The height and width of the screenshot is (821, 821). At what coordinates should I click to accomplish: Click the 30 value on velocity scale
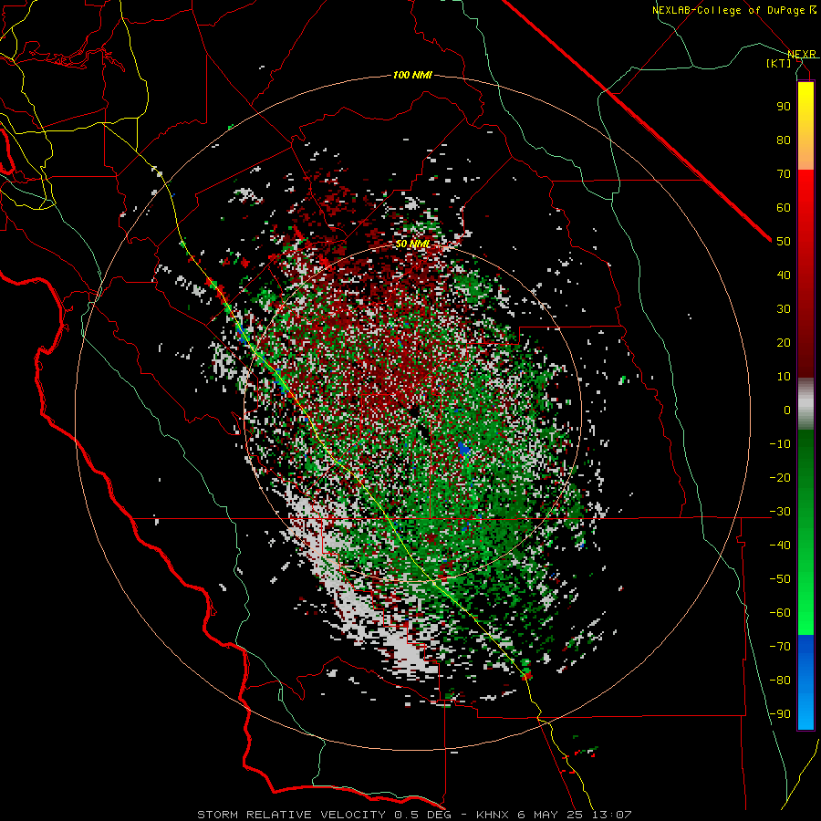tap(784, 309)
